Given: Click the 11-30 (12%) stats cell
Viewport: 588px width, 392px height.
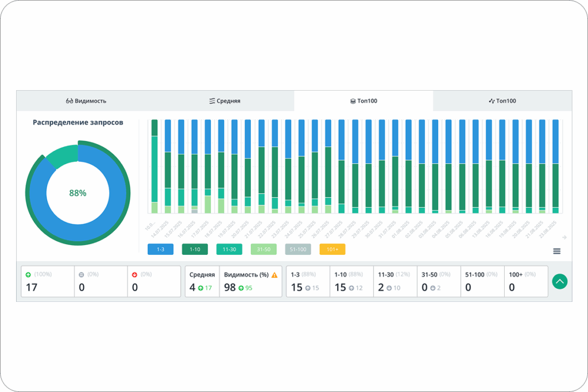Looking at the screenshot, I should coord(395,281).
